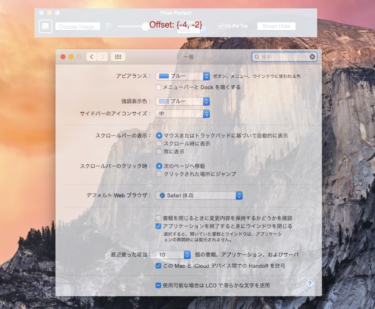Enable 書類を閉じるときに変更内容を保持するかどうかを確認 checkbox
Screen dimensions: 375x309
pos(158,218)
